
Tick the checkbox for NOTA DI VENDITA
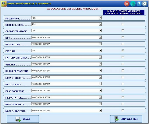click(123, 104)
